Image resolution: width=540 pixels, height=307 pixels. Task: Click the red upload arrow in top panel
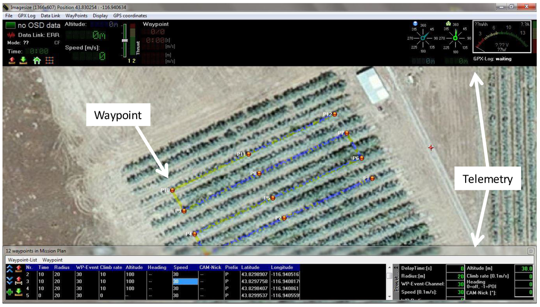pyautogui.click(x=12, y=60)
